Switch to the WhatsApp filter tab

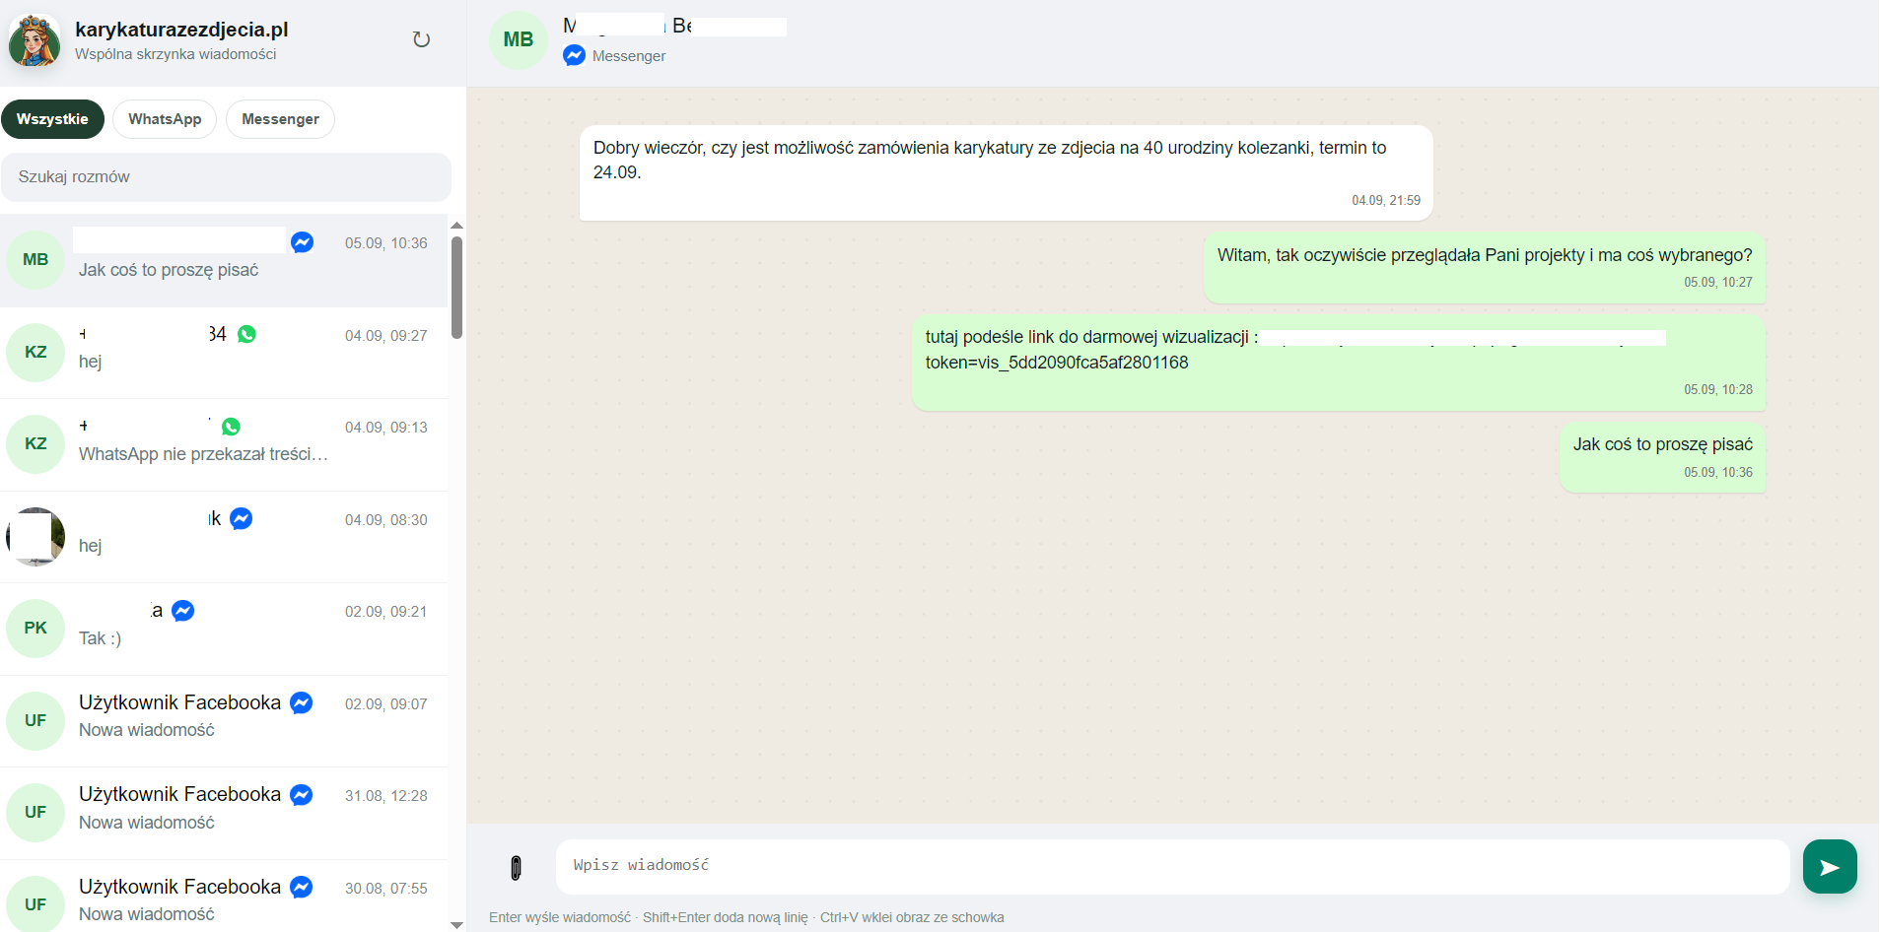point(165,119)
